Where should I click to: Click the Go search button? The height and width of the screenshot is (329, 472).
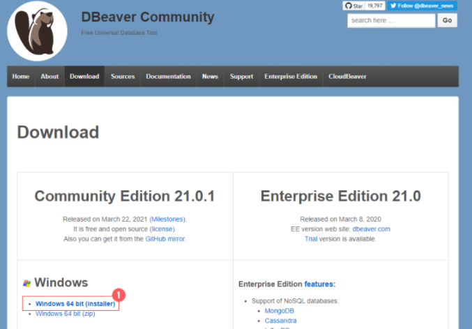[x=447, y=20]
